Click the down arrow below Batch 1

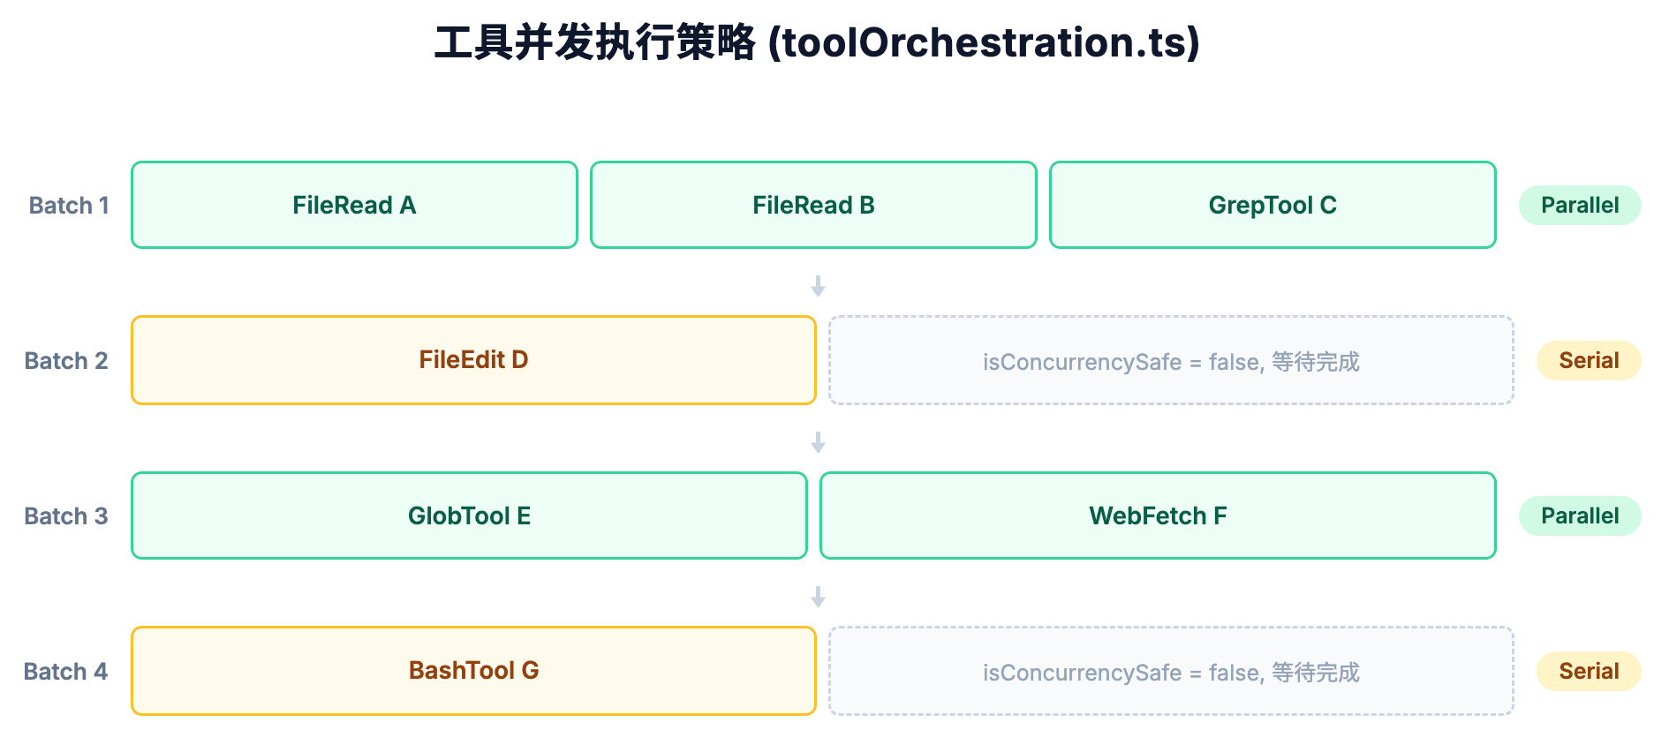click(x=819, y=286)
